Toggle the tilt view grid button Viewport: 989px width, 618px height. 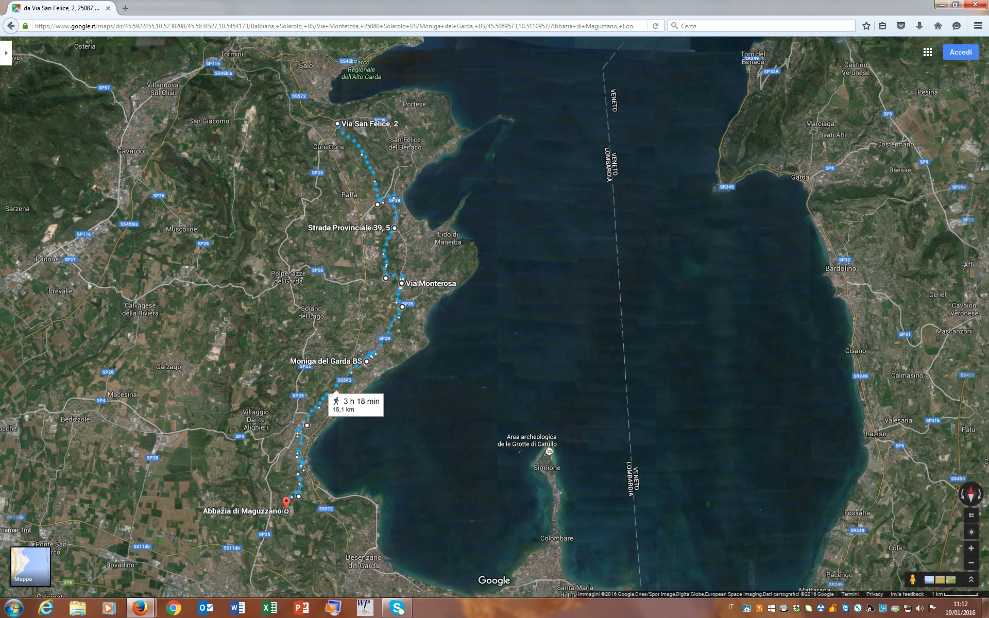pyautogui.click(x=971, y=516)
